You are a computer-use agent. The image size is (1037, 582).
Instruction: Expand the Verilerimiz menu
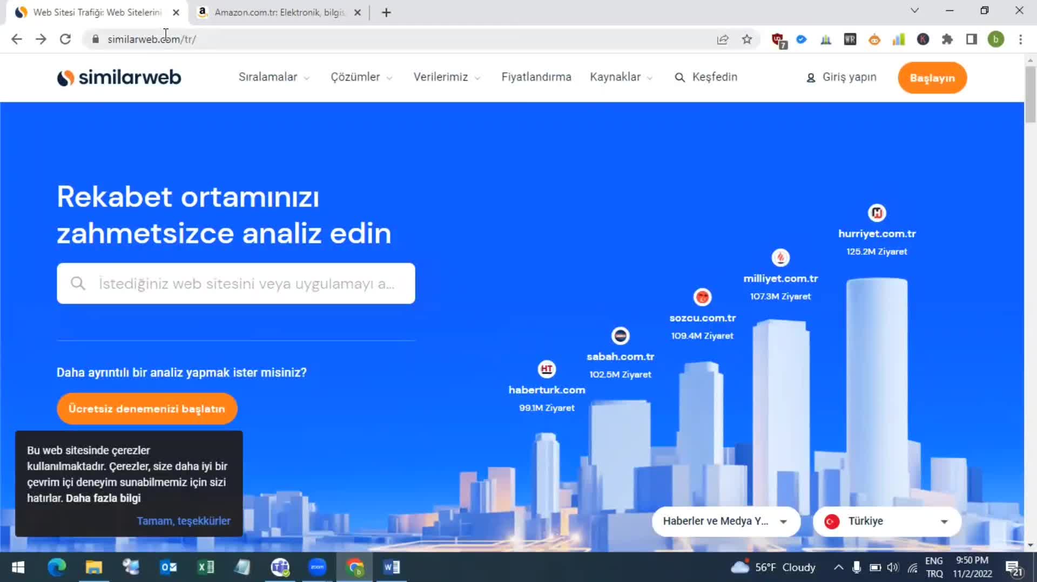(x=447, y=77)
